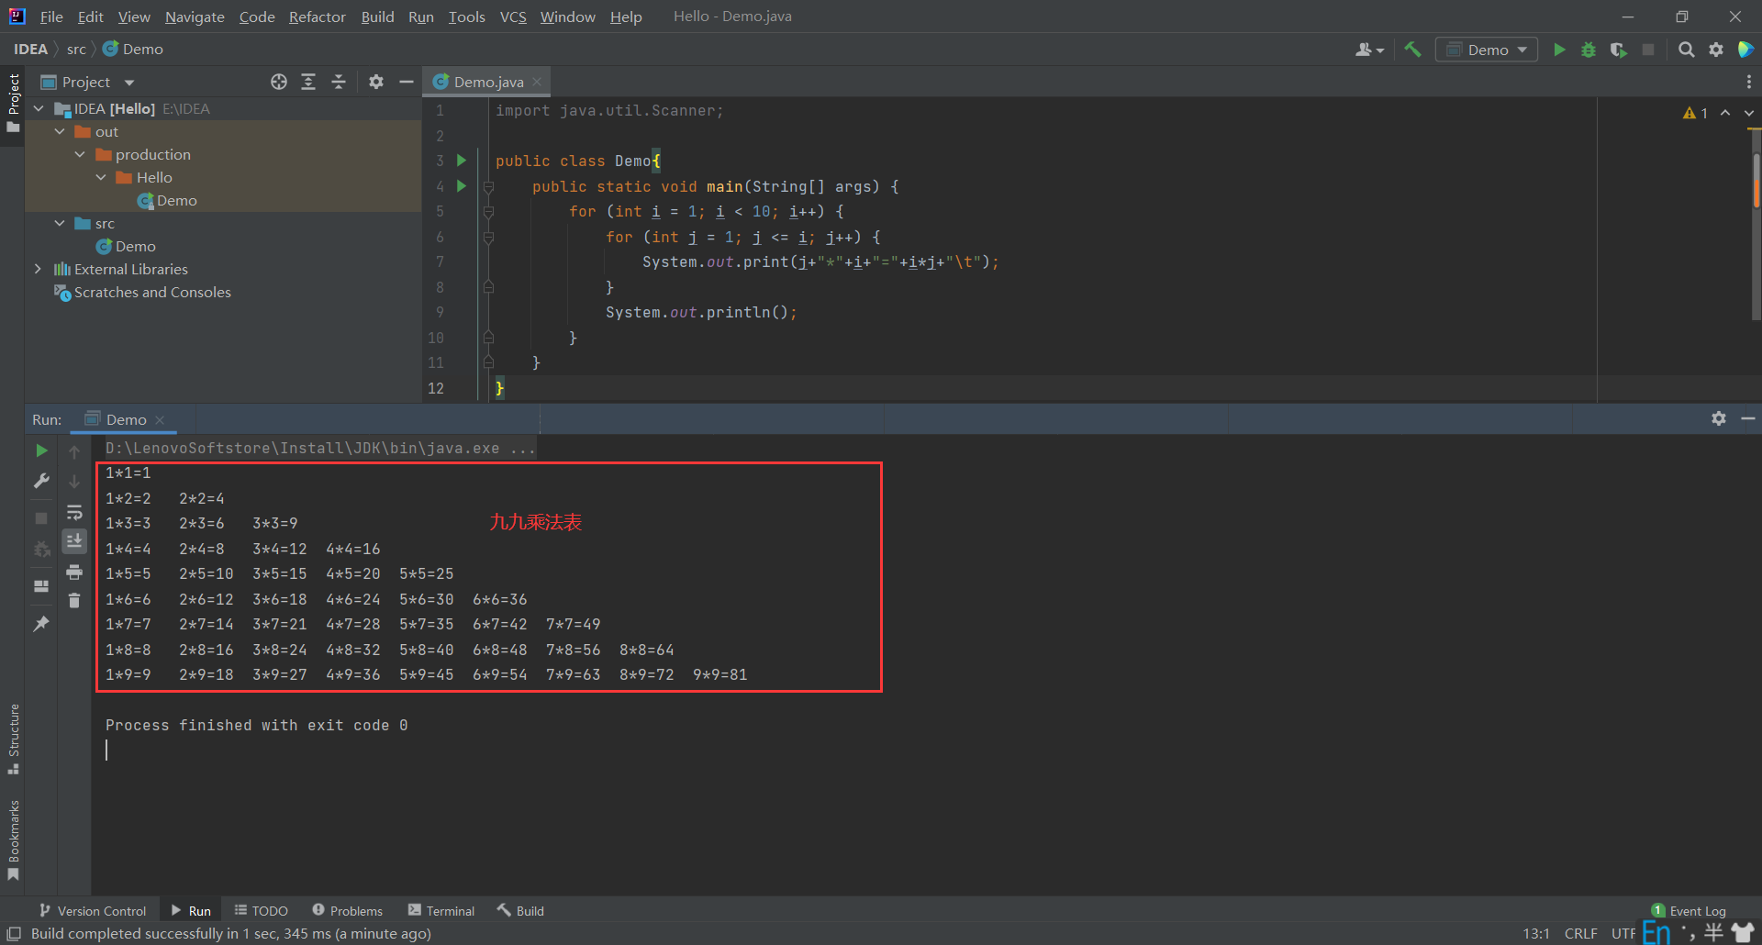
Task: Open the Demo run configuration dropdown
Action: tap(1487, 50)
